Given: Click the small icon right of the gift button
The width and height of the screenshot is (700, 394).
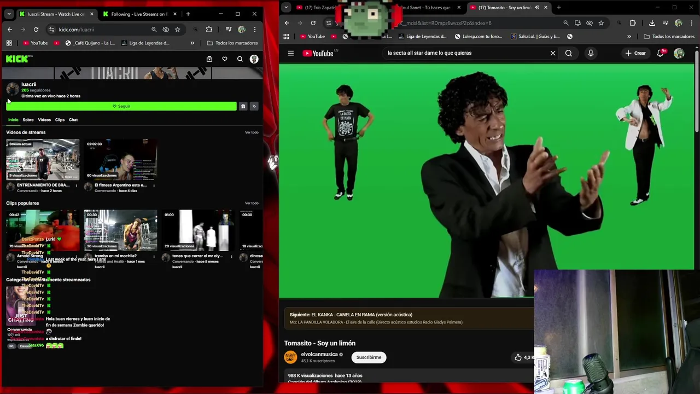Looking at the screenshot, I should pyautogui.click(x=254, y=106).
